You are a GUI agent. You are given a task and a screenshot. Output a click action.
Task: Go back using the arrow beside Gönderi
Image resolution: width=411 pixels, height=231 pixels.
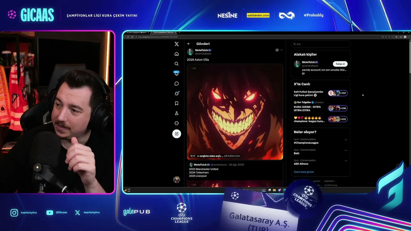189,44
